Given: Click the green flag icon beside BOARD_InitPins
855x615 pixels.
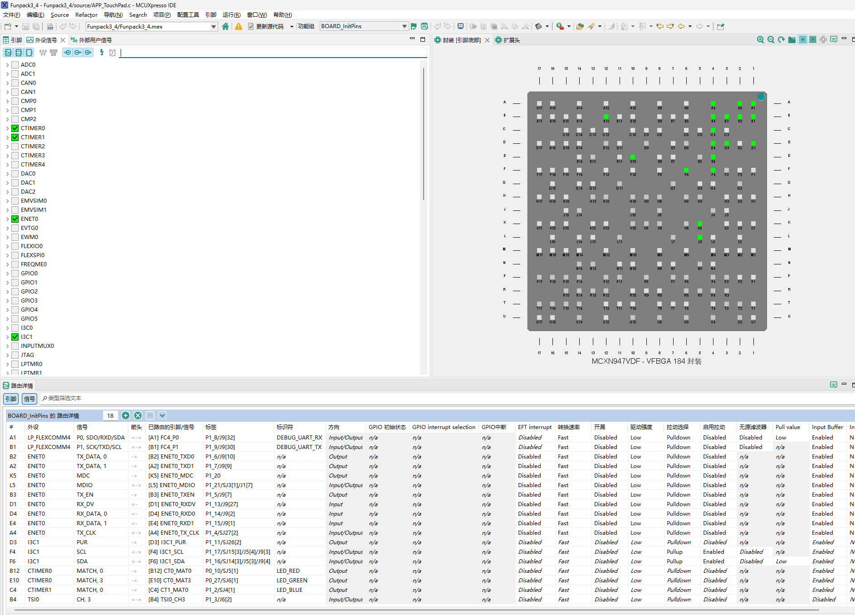Looking at the screenshot, I should pyautogui.click(x=414, y=26).
